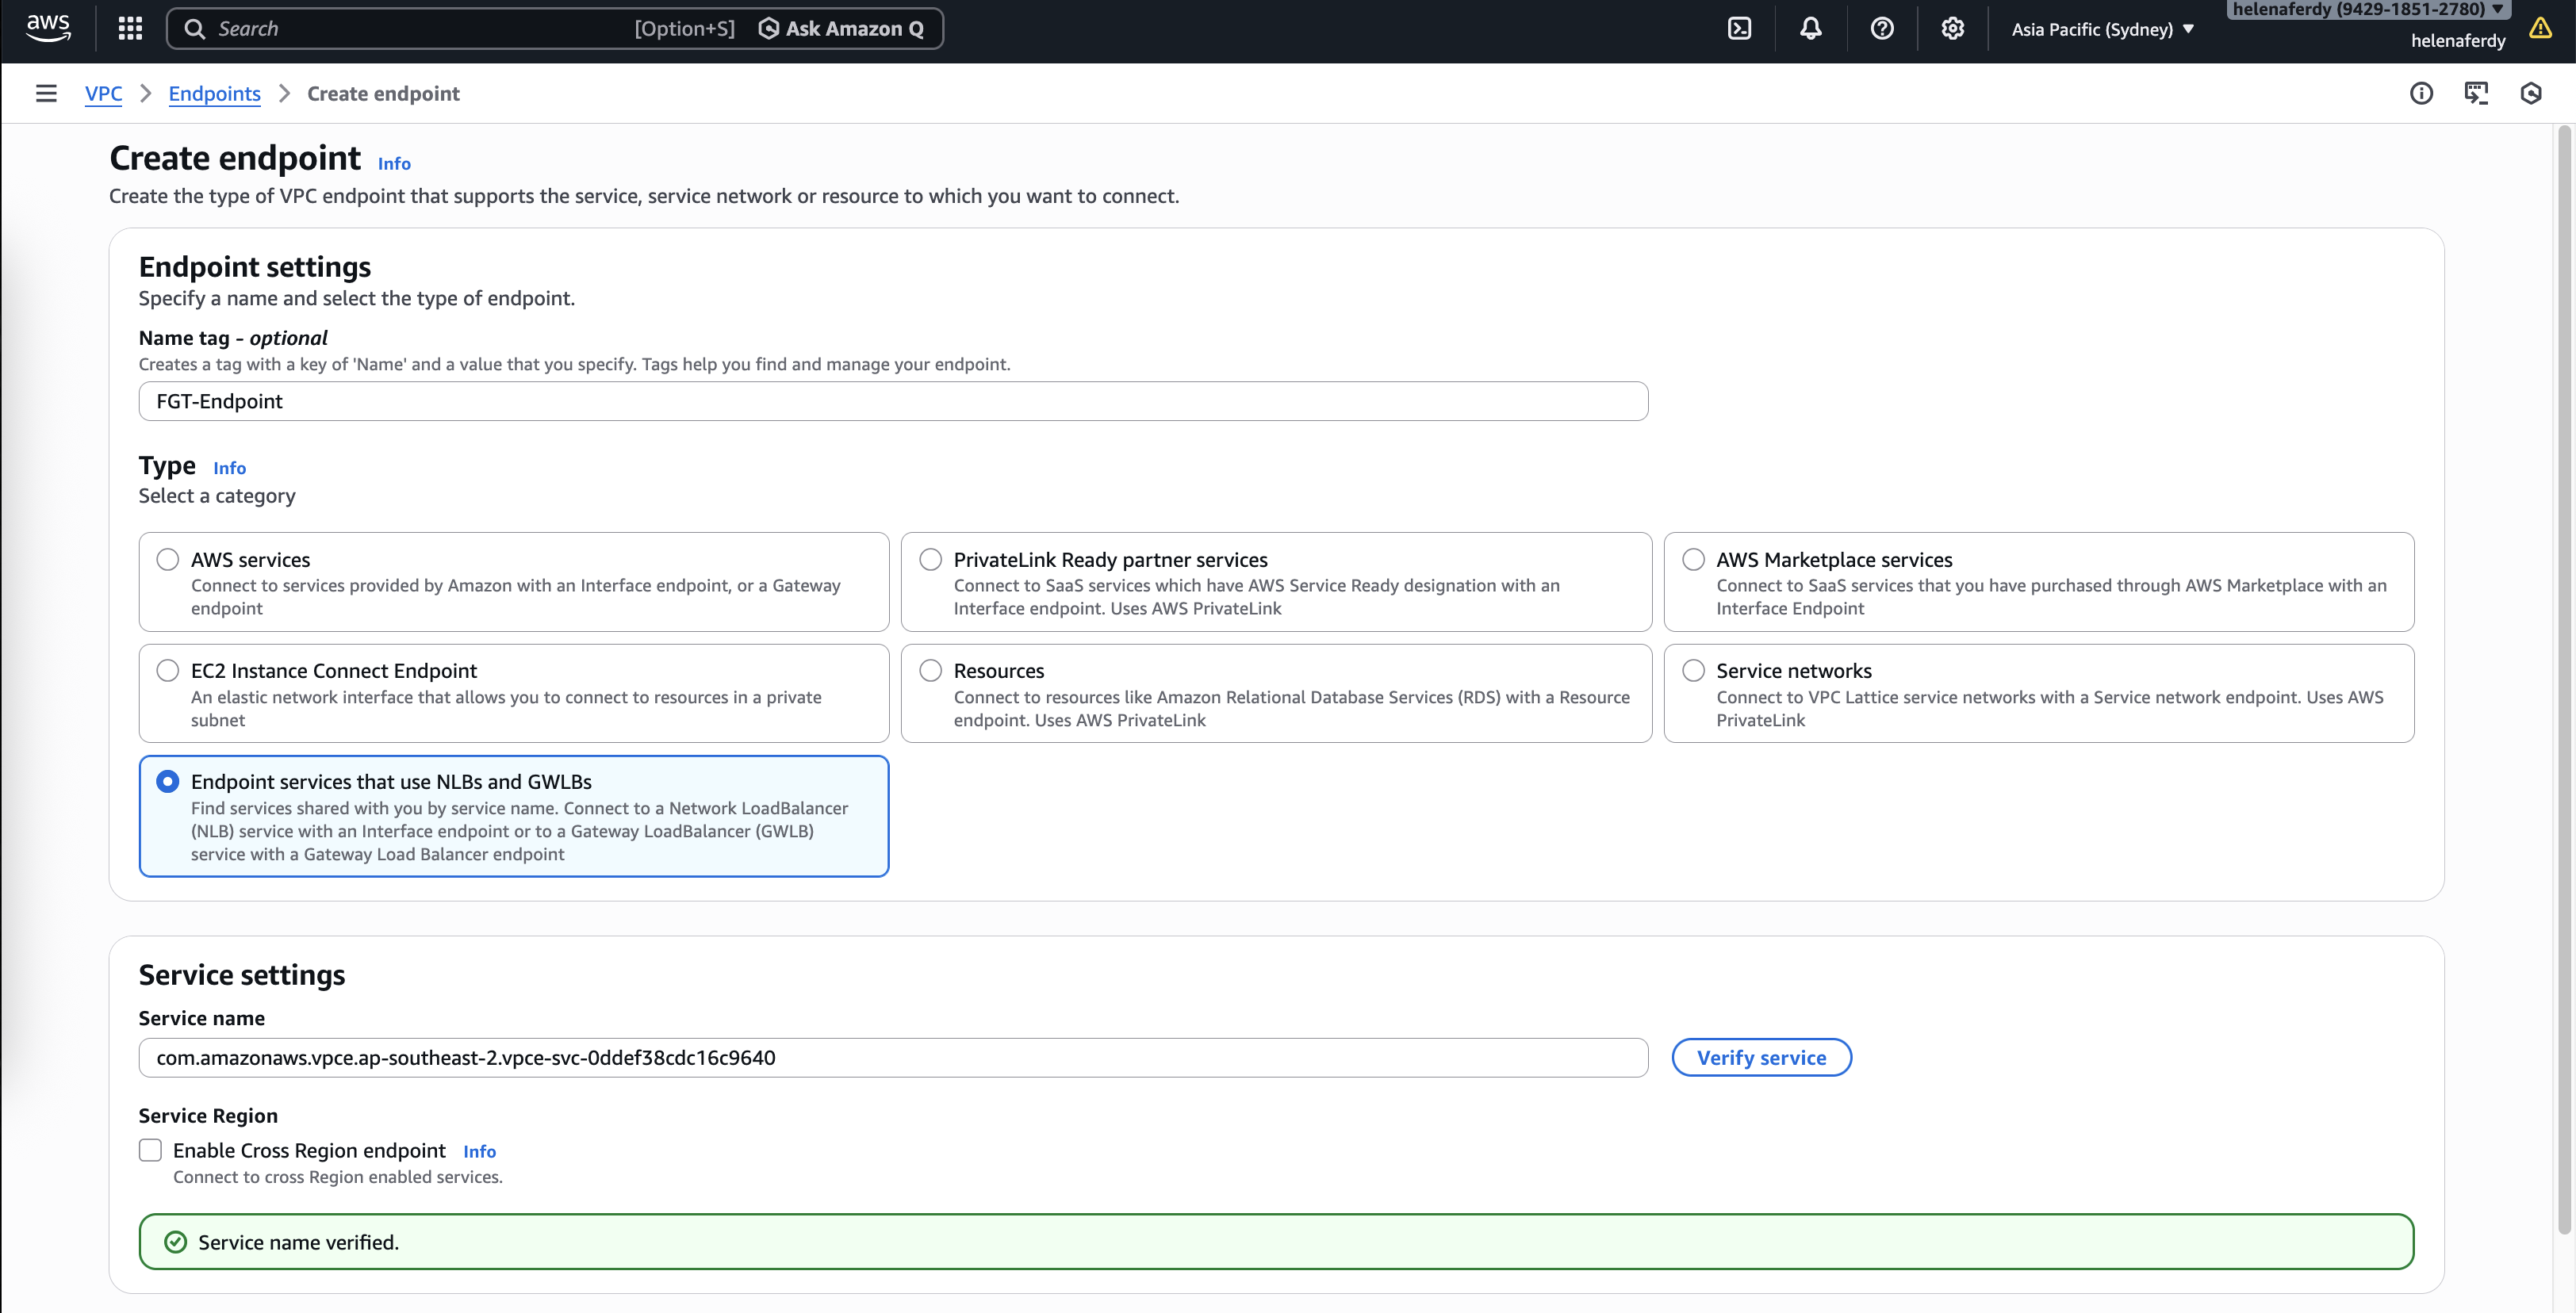Toggle the side navigation hamburger menu

[x=46, y=94]
